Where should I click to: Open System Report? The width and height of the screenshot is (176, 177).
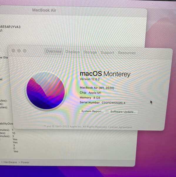tap(93, 111)
